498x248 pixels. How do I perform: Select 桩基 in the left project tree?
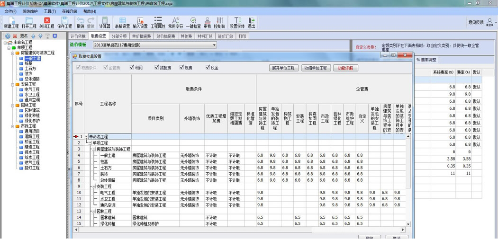[28, 63]
